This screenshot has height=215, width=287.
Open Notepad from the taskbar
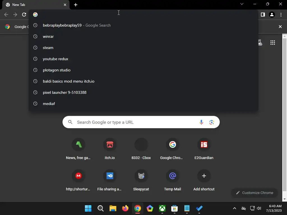(x=187, y=208)
